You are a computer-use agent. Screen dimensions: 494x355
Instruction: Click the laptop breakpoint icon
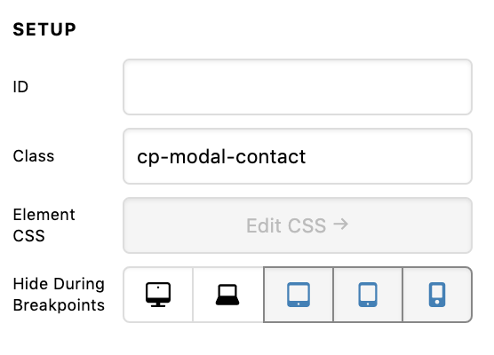[227, 295]
